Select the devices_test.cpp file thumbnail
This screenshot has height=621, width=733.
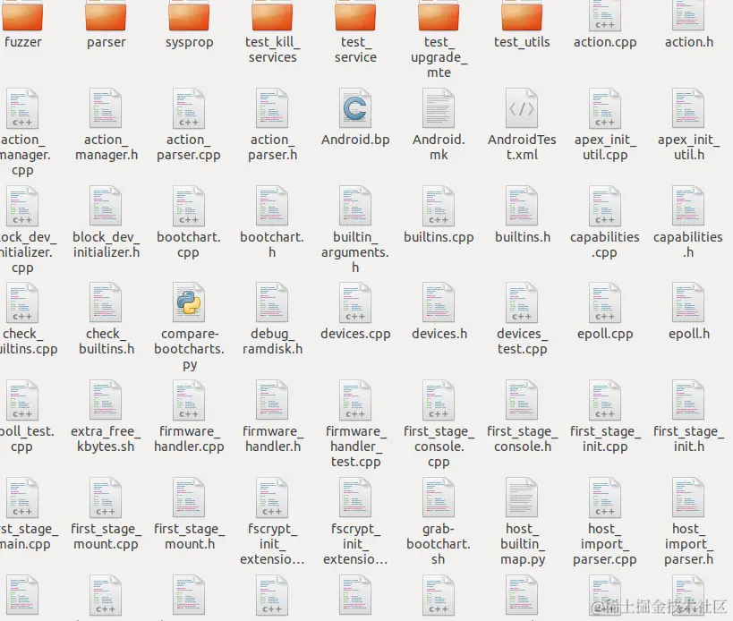(522, 302)
